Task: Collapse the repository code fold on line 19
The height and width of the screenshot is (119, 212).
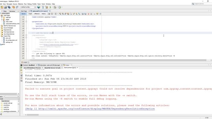Action: tap(26, 37)
